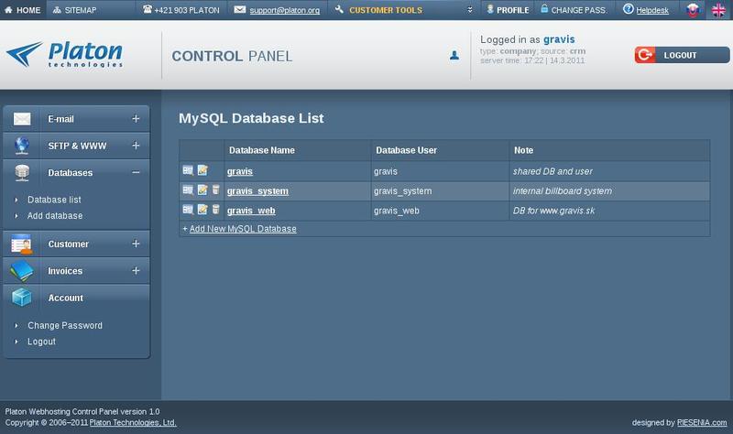Click the SFTP & WWW globe icon
The height and width of the screenshot is (434, 733).
coord(21,146)
